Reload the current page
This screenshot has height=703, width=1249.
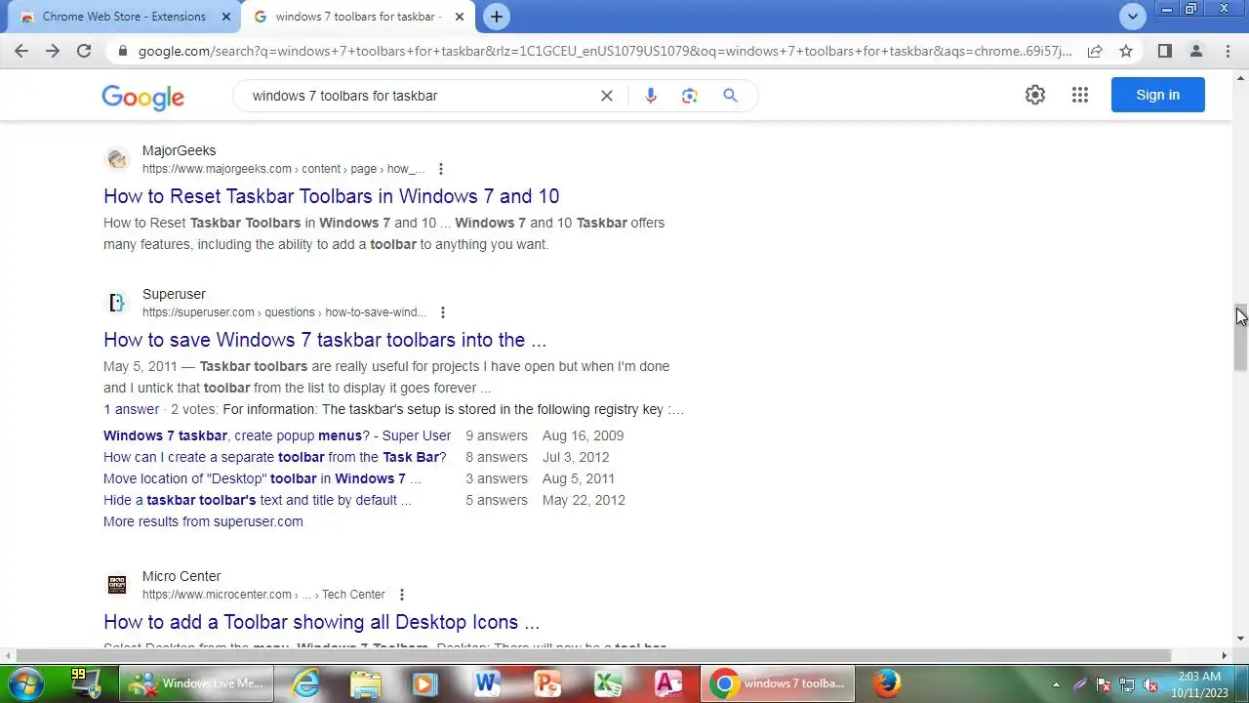click(84, 51)
